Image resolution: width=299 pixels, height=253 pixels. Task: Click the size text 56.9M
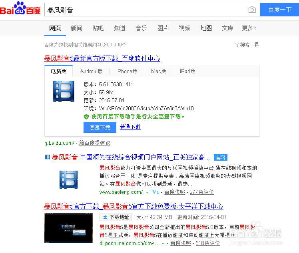[106, 92]
